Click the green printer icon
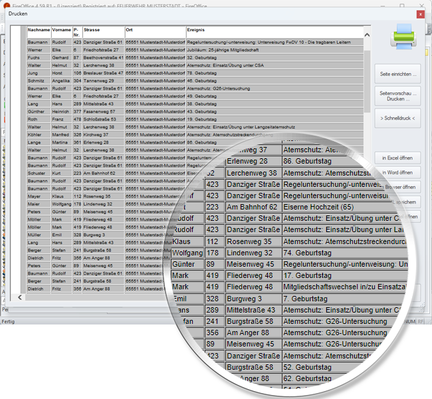Image resolution: width=432 pixels, height=399 pixels. 403,35
